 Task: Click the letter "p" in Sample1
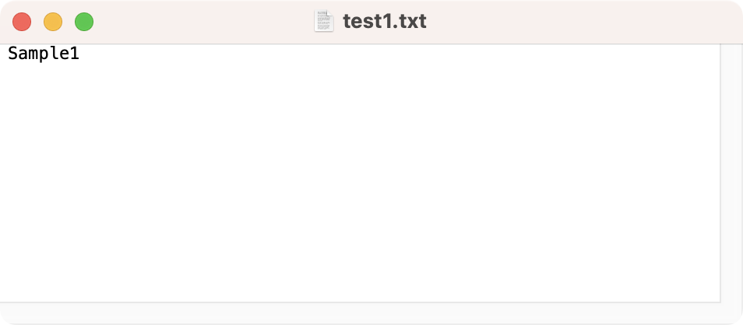tap(44, 55)
